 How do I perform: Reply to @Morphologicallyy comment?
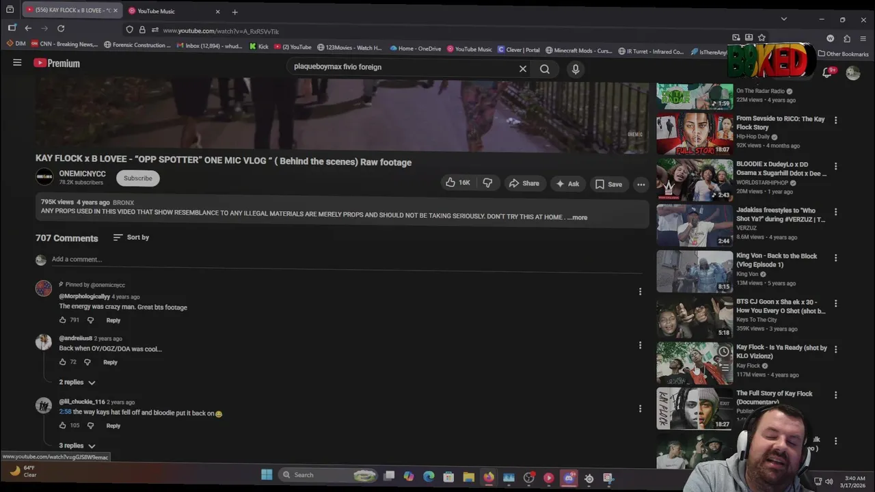113,320
